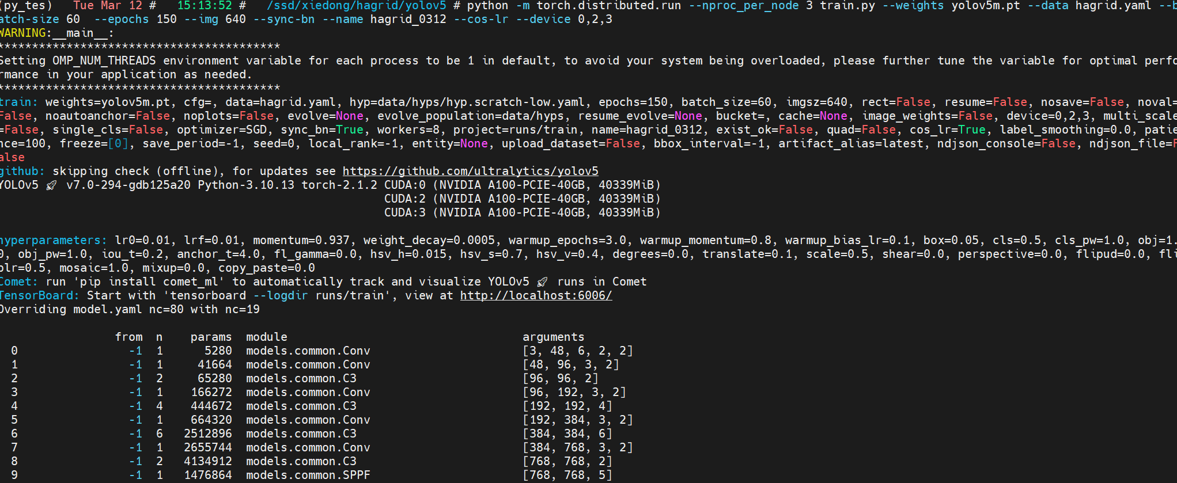Click the 'module' column header
The image size is (1177, 483).
click(x=267, y=337)
